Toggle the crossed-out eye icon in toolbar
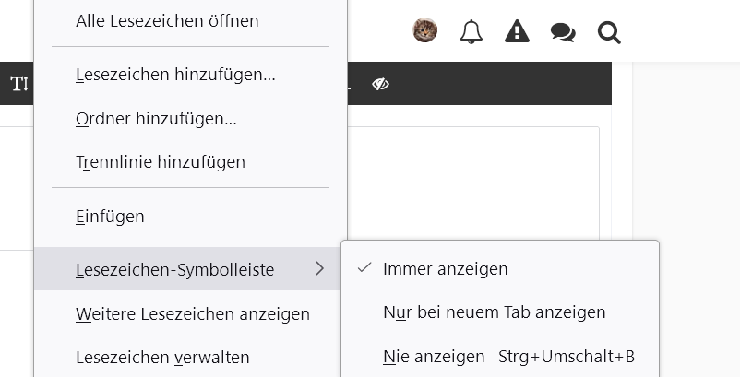Viewport: 740px width, 377px height. tap(381, 84)
